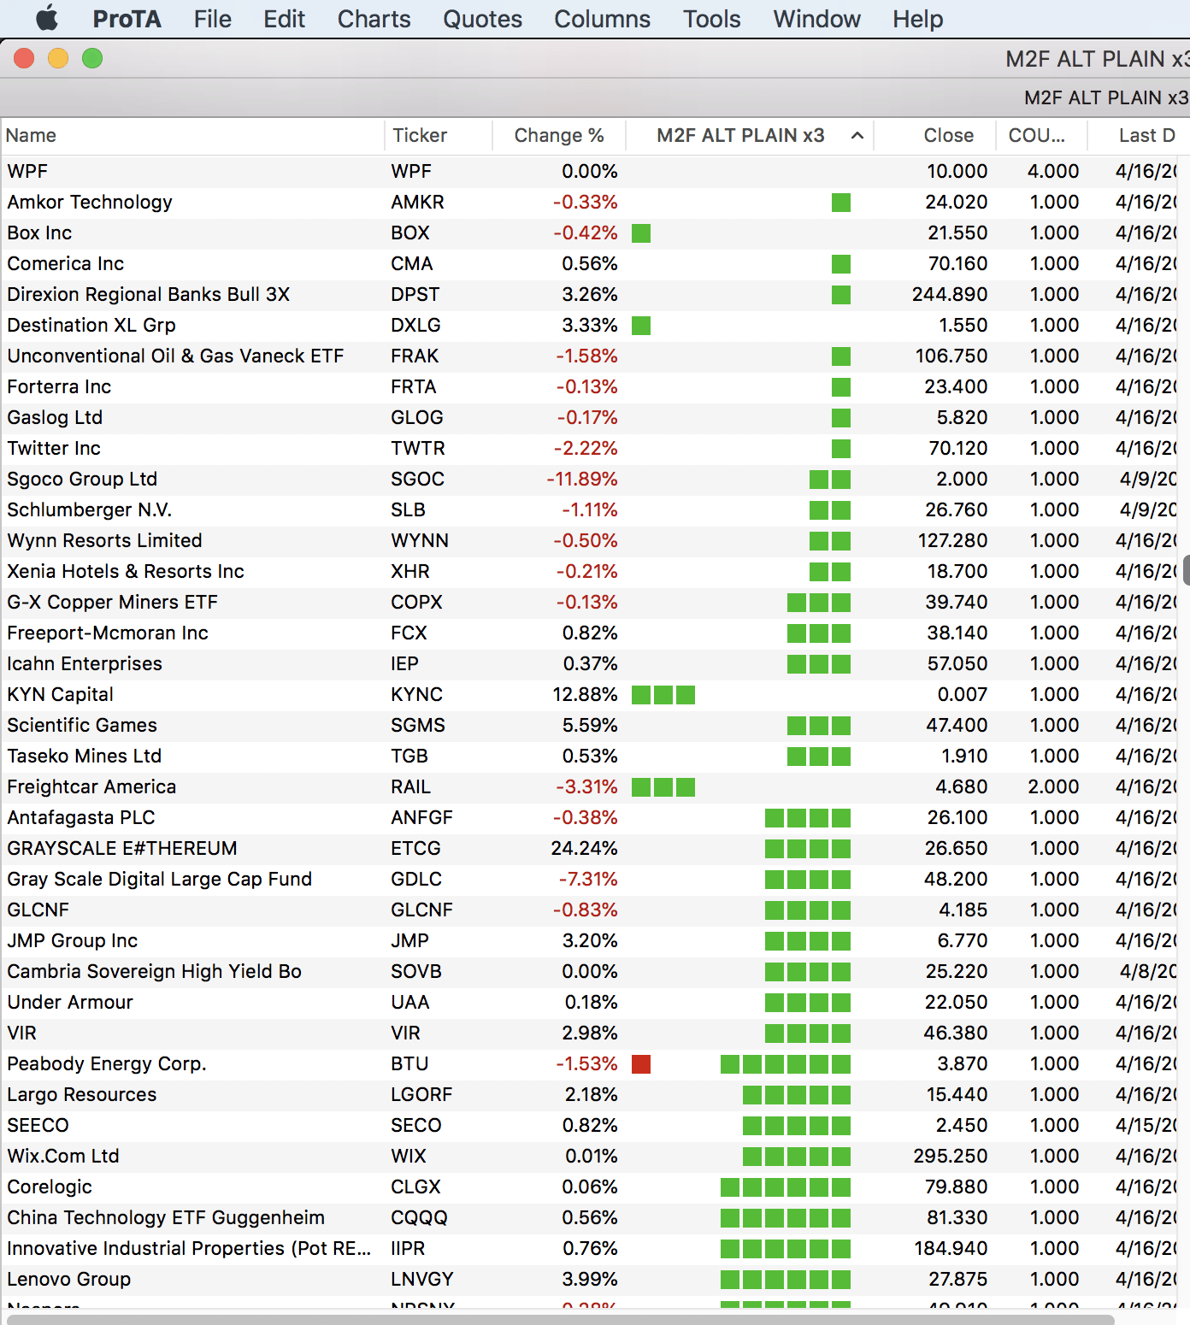Select Direxion Regional Banks Bull 3X row
The image size is (1190, 1325).
(x=590, y=295)
